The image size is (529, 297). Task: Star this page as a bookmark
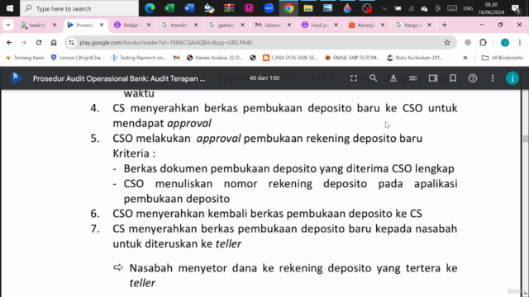447,42
